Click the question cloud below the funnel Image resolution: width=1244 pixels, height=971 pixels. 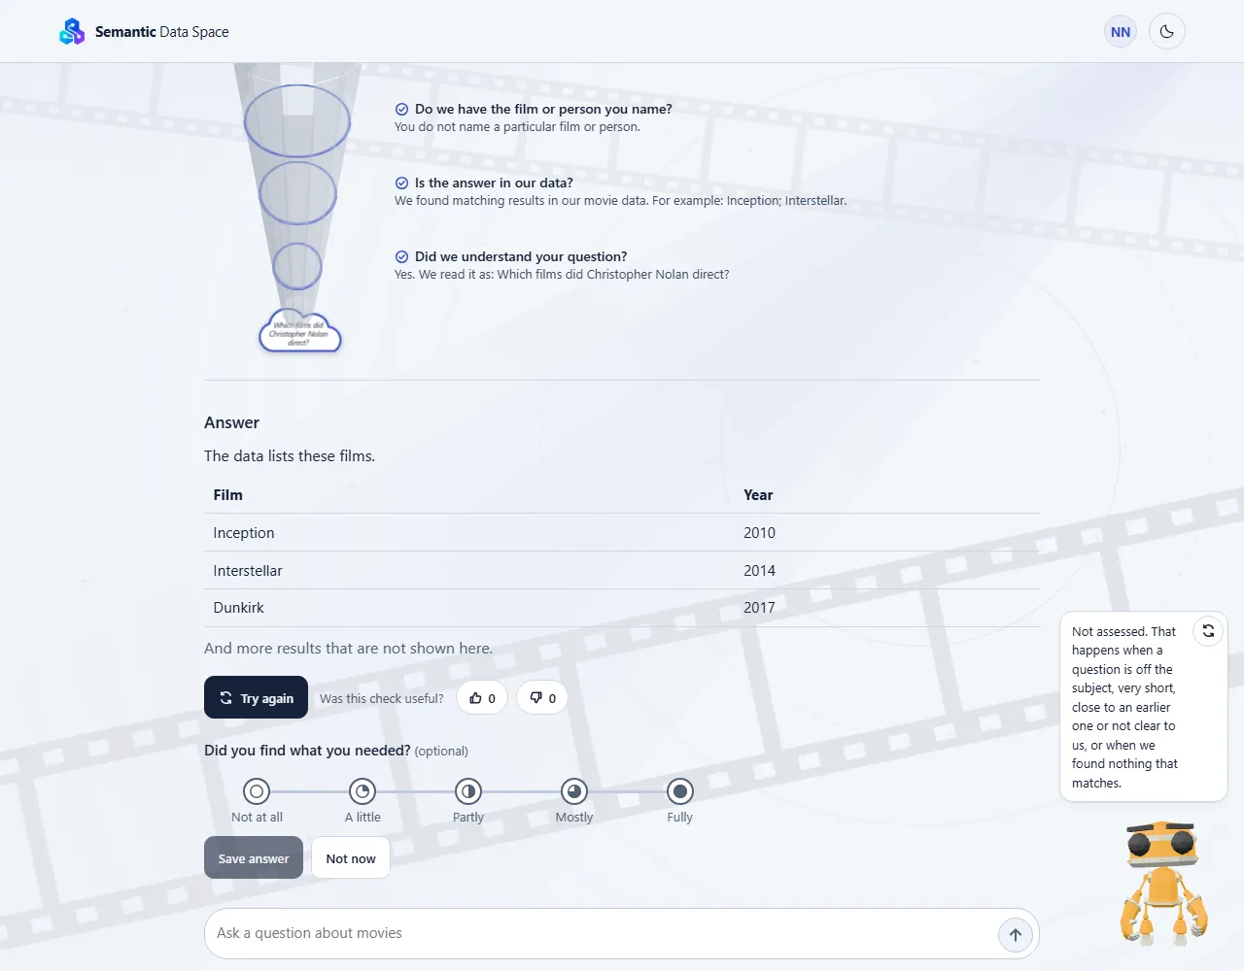(299, 333)
